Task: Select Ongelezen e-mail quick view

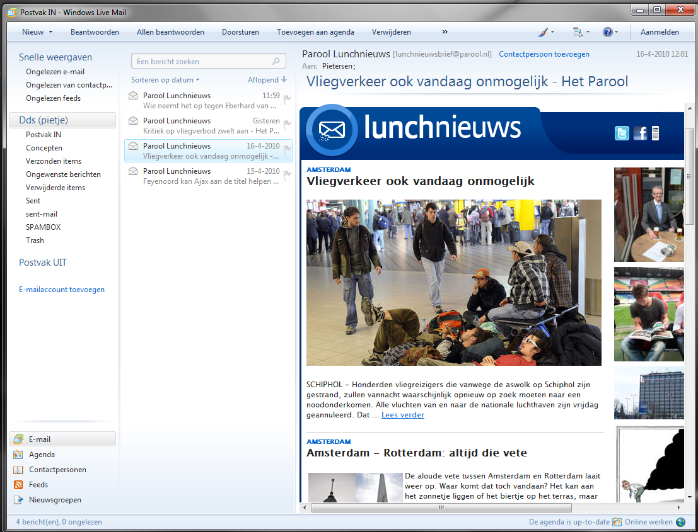Action: click(55, 72)
